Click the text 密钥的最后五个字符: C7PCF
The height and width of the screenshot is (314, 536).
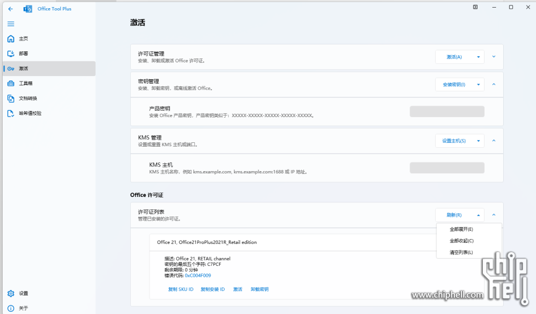(193, 264)
